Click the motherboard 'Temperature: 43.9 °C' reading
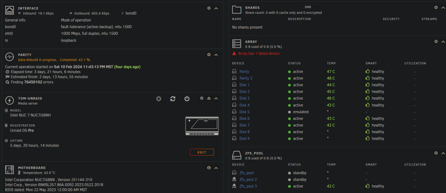The image size is (446, 193). [39, 173]
